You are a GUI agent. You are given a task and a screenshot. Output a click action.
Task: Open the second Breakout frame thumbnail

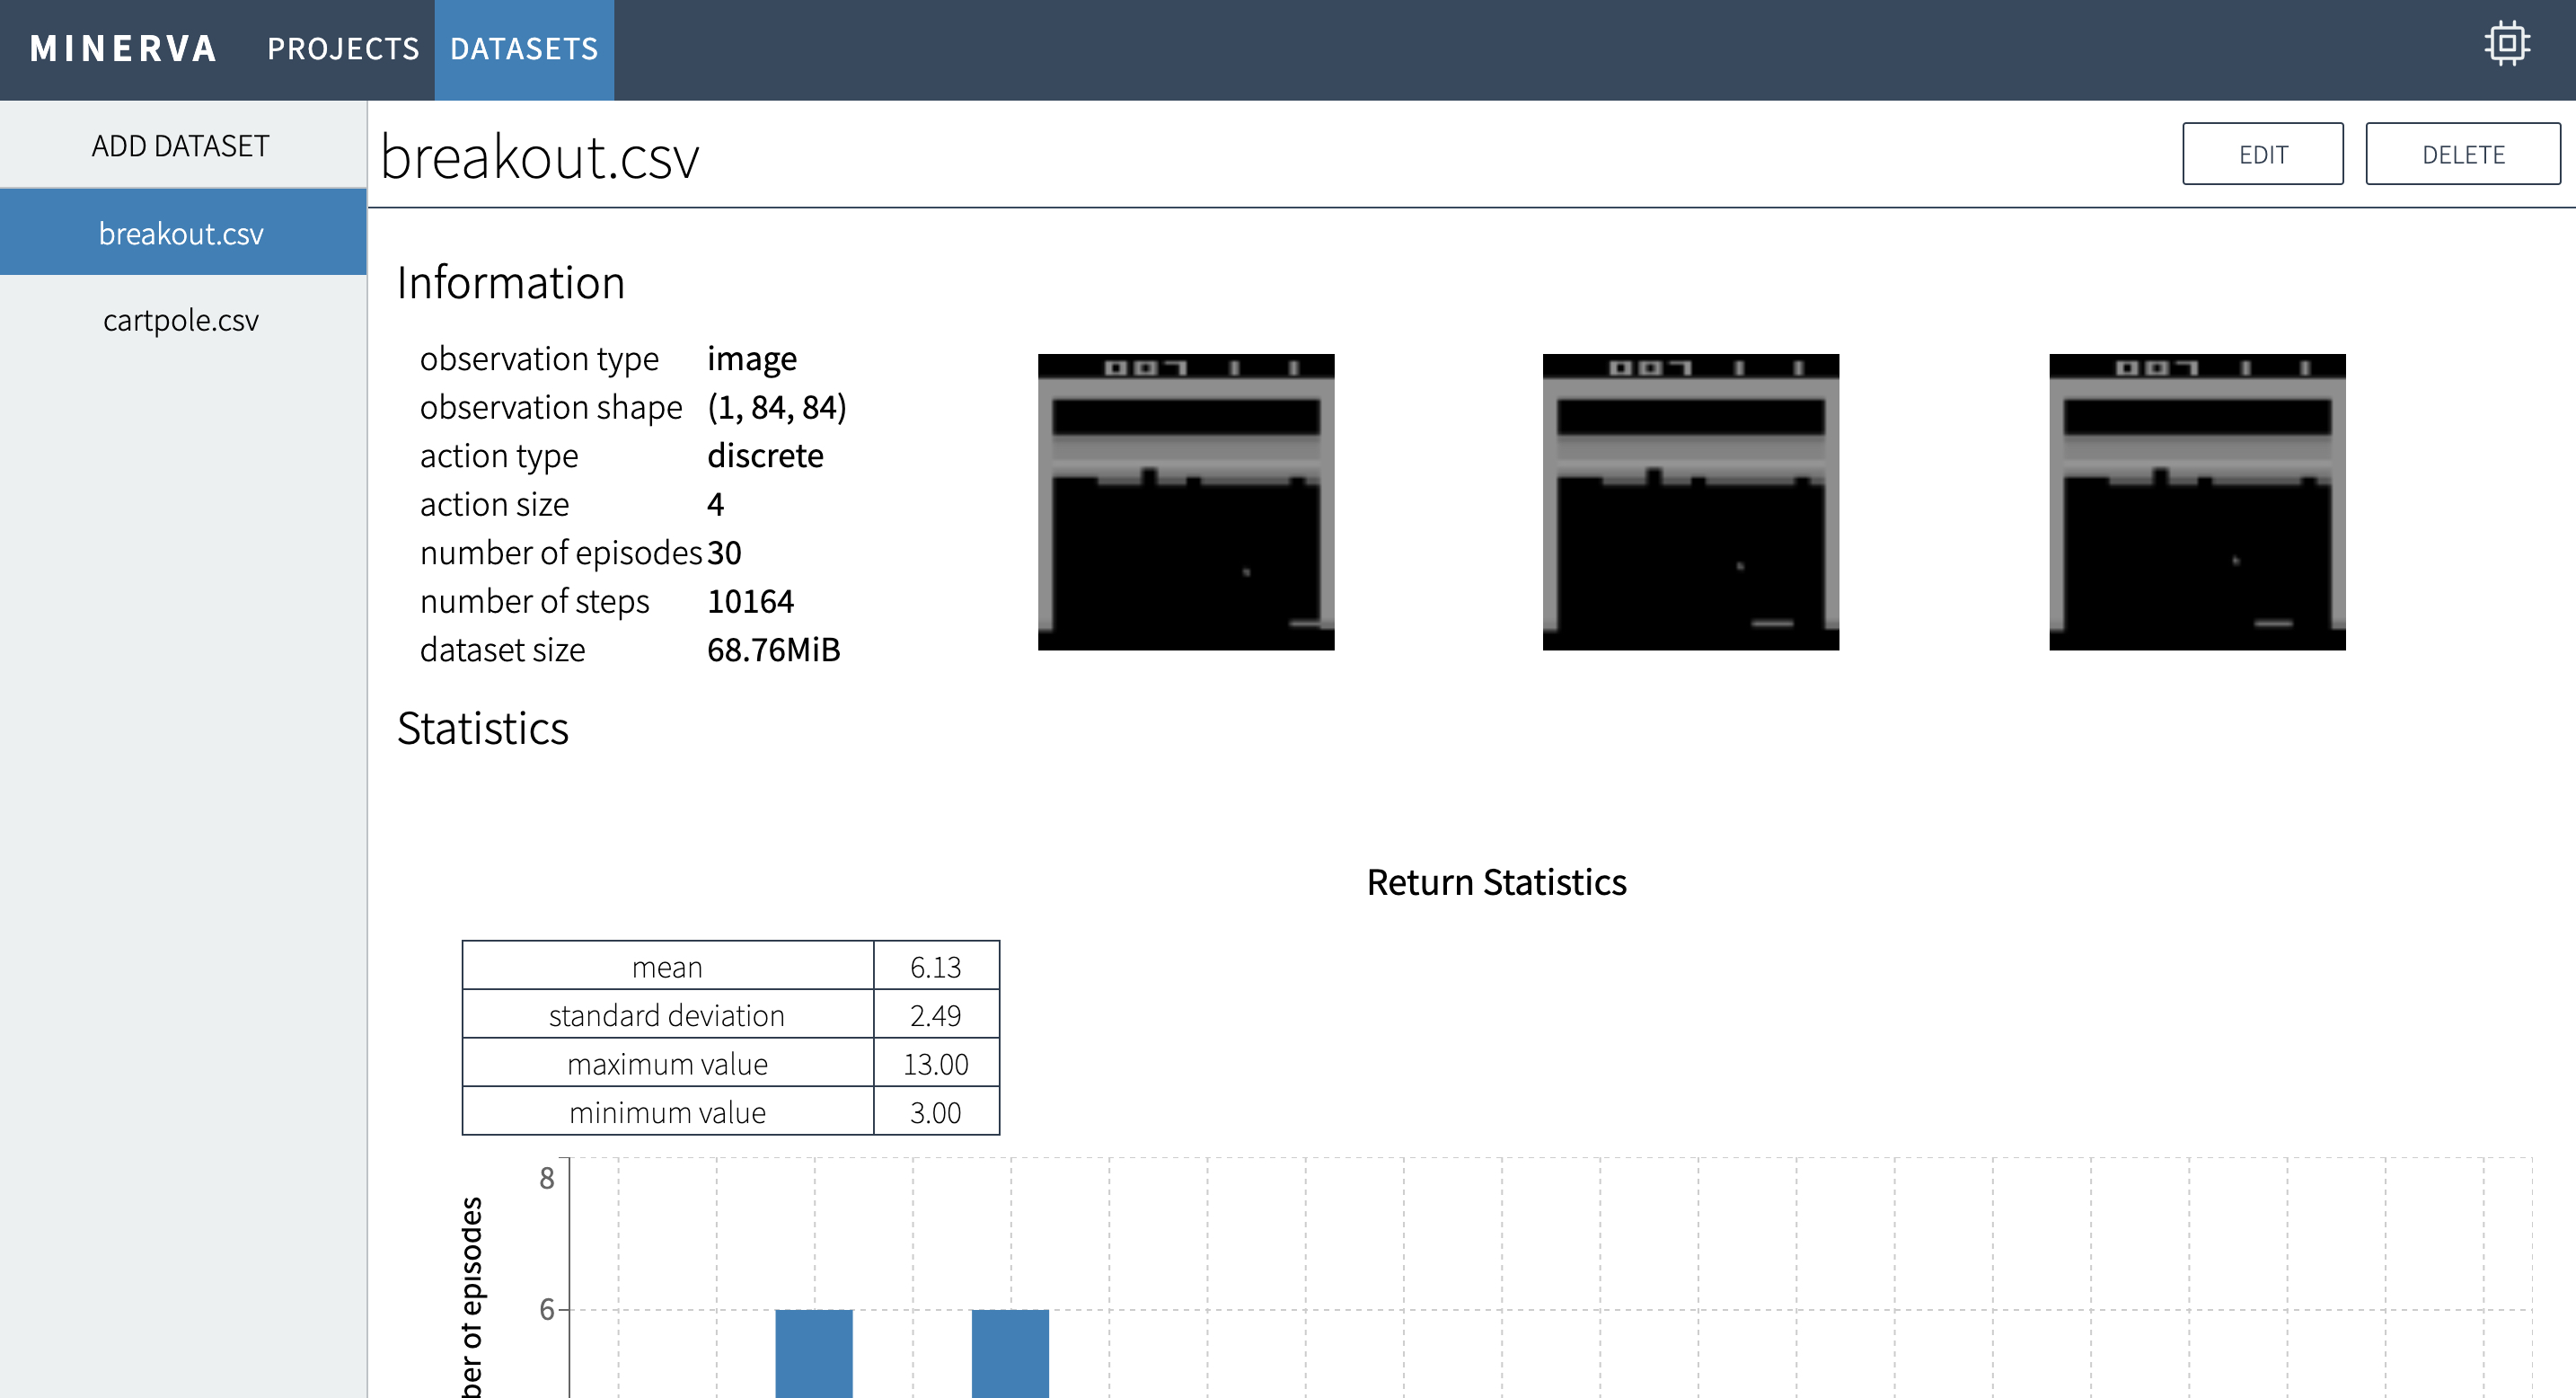click(x=1691, y=502)
